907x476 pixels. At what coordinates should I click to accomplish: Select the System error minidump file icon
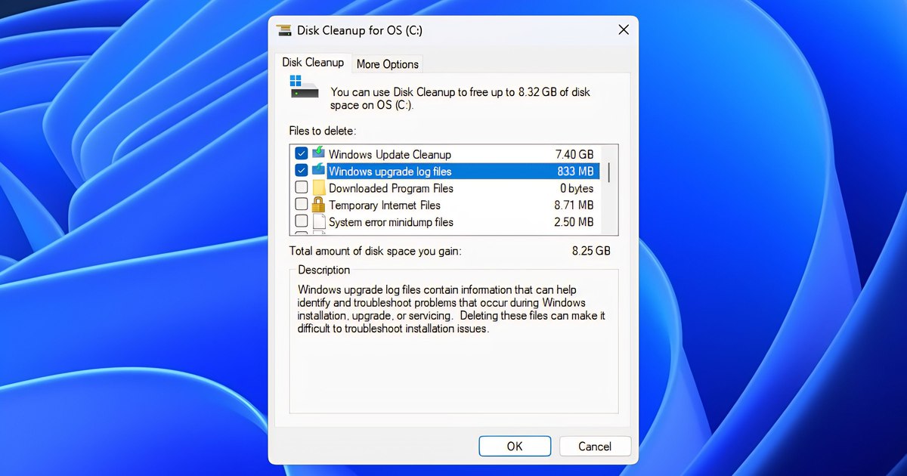point(319,222)
